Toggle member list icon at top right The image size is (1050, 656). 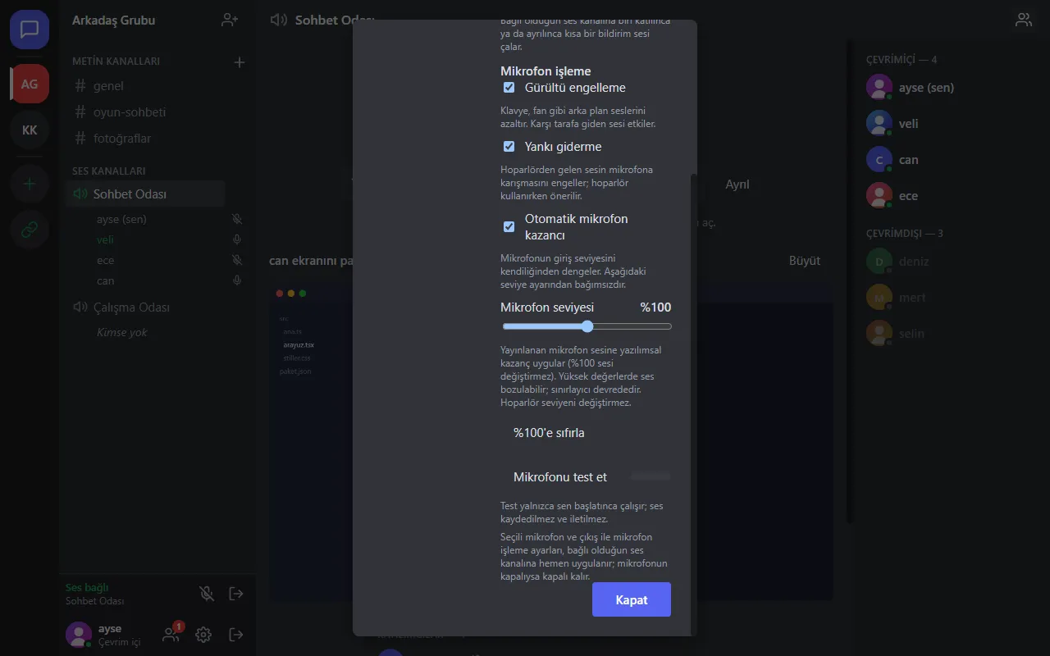[x=1024, y=20]
